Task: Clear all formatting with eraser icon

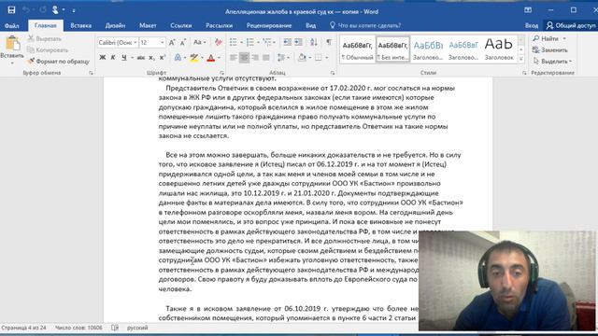Action: 218,42
